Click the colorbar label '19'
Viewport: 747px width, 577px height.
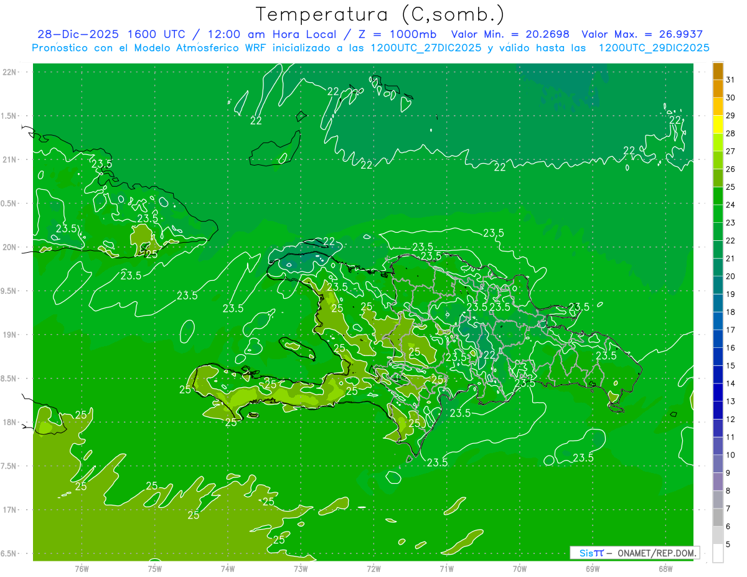click(x=731, y=294)
